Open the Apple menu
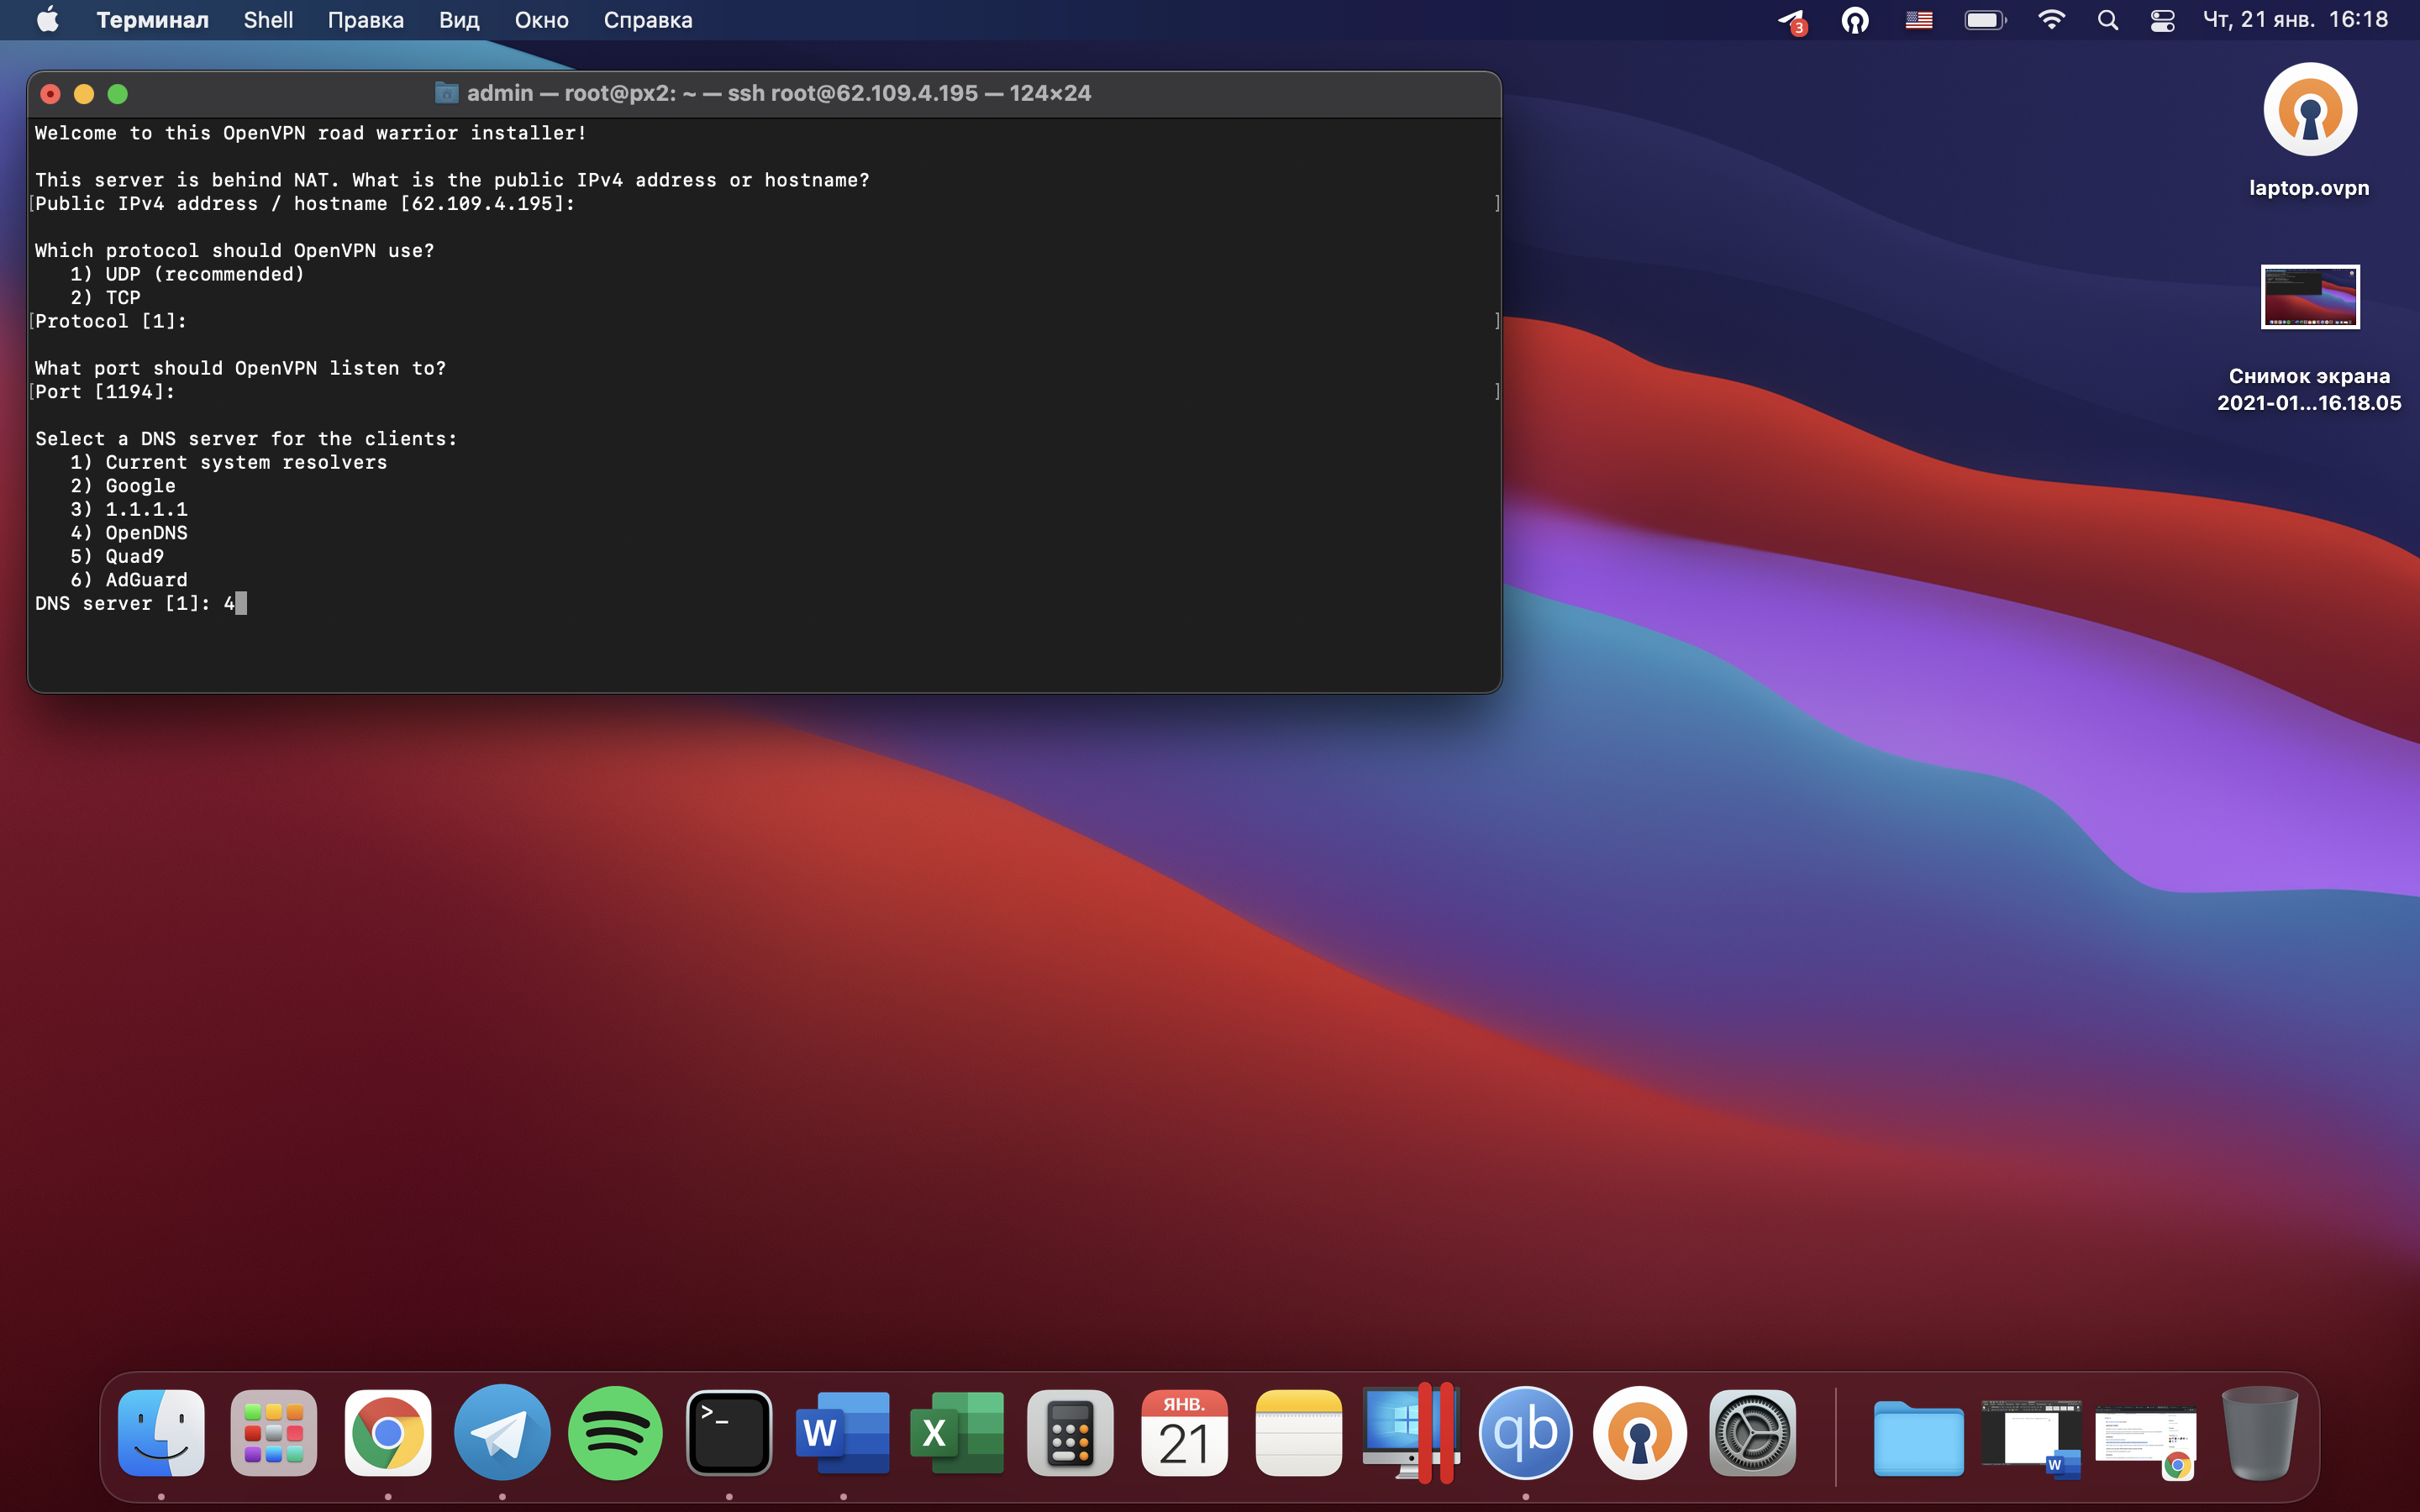 (47, 20)
